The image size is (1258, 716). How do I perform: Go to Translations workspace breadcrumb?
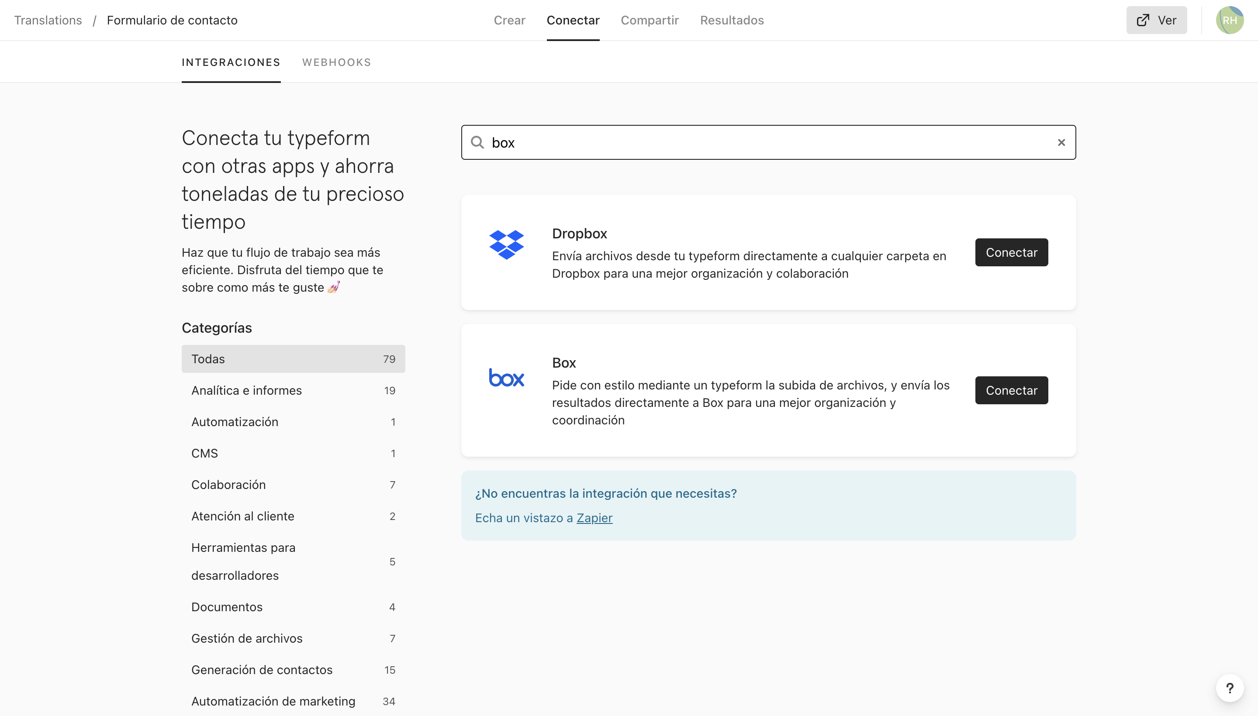pos(48,20)
